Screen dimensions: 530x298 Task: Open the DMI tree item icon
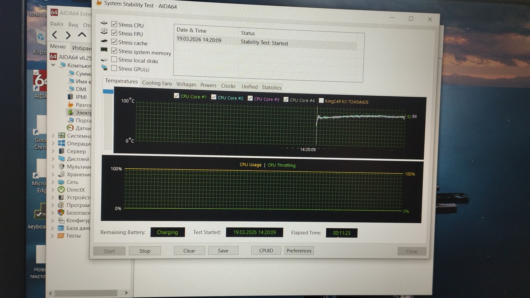(71, 89)
